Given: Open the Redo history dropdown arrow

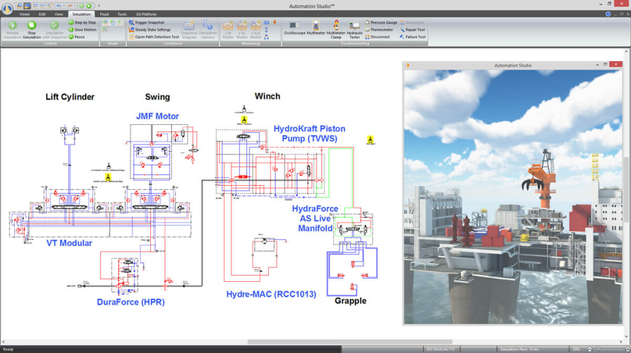Looking at the screenshot, I should [x=75, y=6].
